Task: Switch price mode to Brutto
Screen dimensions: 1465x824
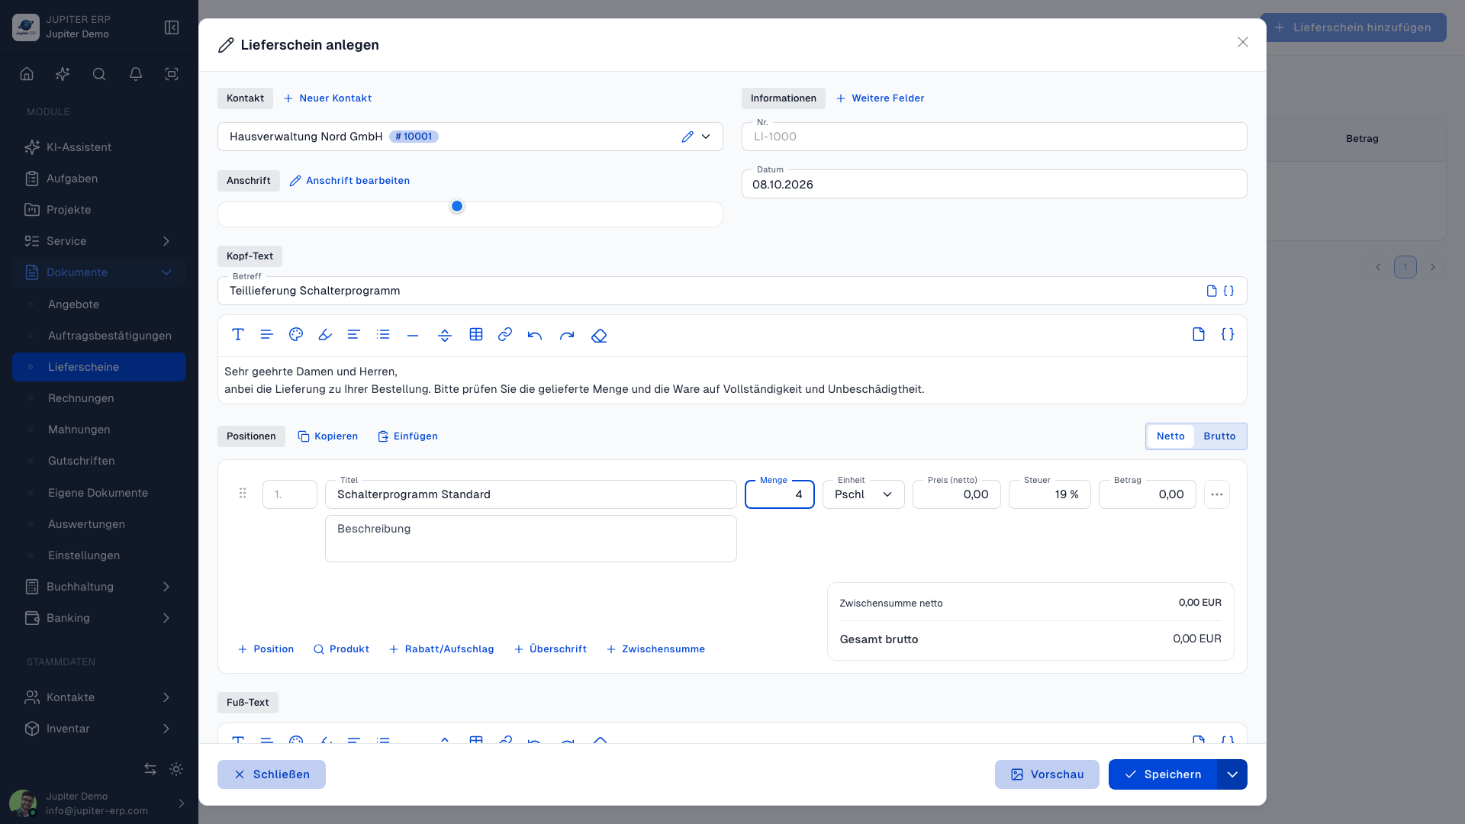Action: [1219, 436]
